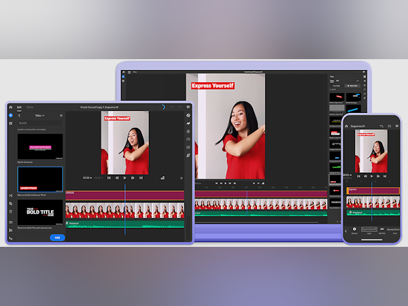Tap the blue add media plus button
The image size is (408, 306).
point(11,116)
